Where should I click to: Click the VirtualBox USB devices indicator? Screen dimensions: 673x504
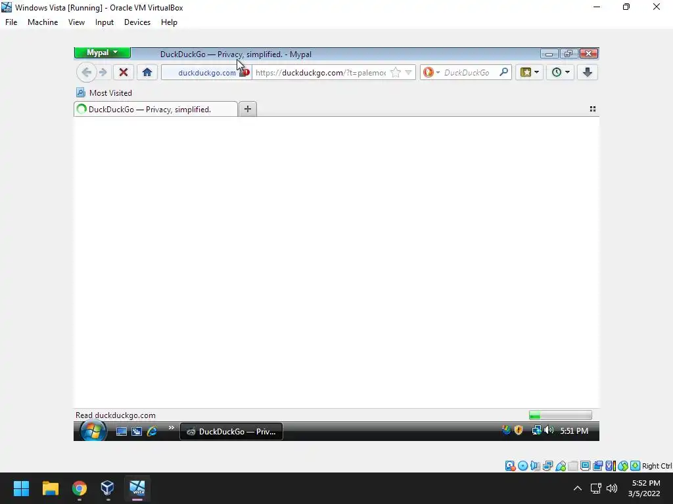561,466
